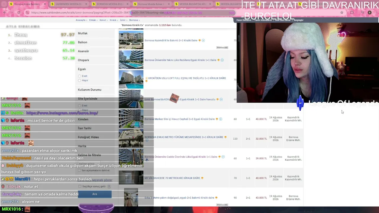Close the Bornova Kiralık Rezidans tab
This screenshot has width=379, height=213.
[45, 4]
